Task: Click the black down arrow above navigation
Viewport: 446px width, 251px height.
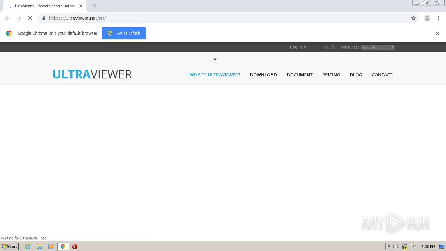Action: pos(215,60)
